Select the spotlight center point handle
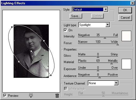The width and height of the screenshot is (136, 100). coord(31,51)
